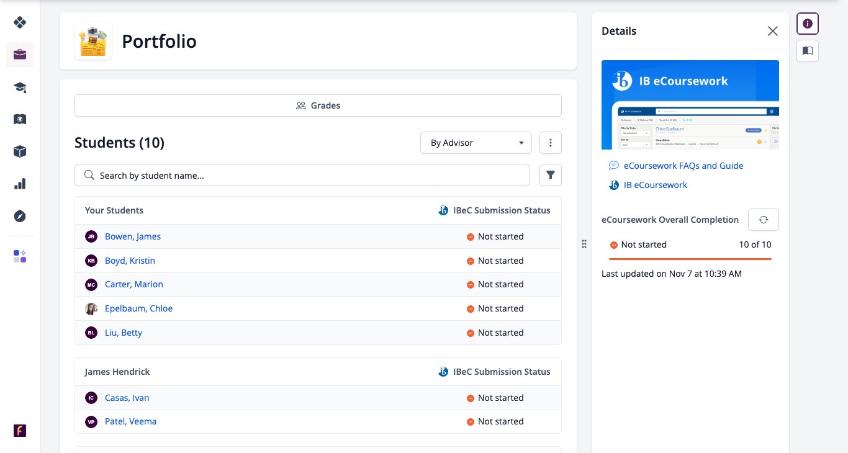Click the IB eCoursework banner thumbnail
The height and width of the screenshot is (453, 848).
(x=690, y=105)
